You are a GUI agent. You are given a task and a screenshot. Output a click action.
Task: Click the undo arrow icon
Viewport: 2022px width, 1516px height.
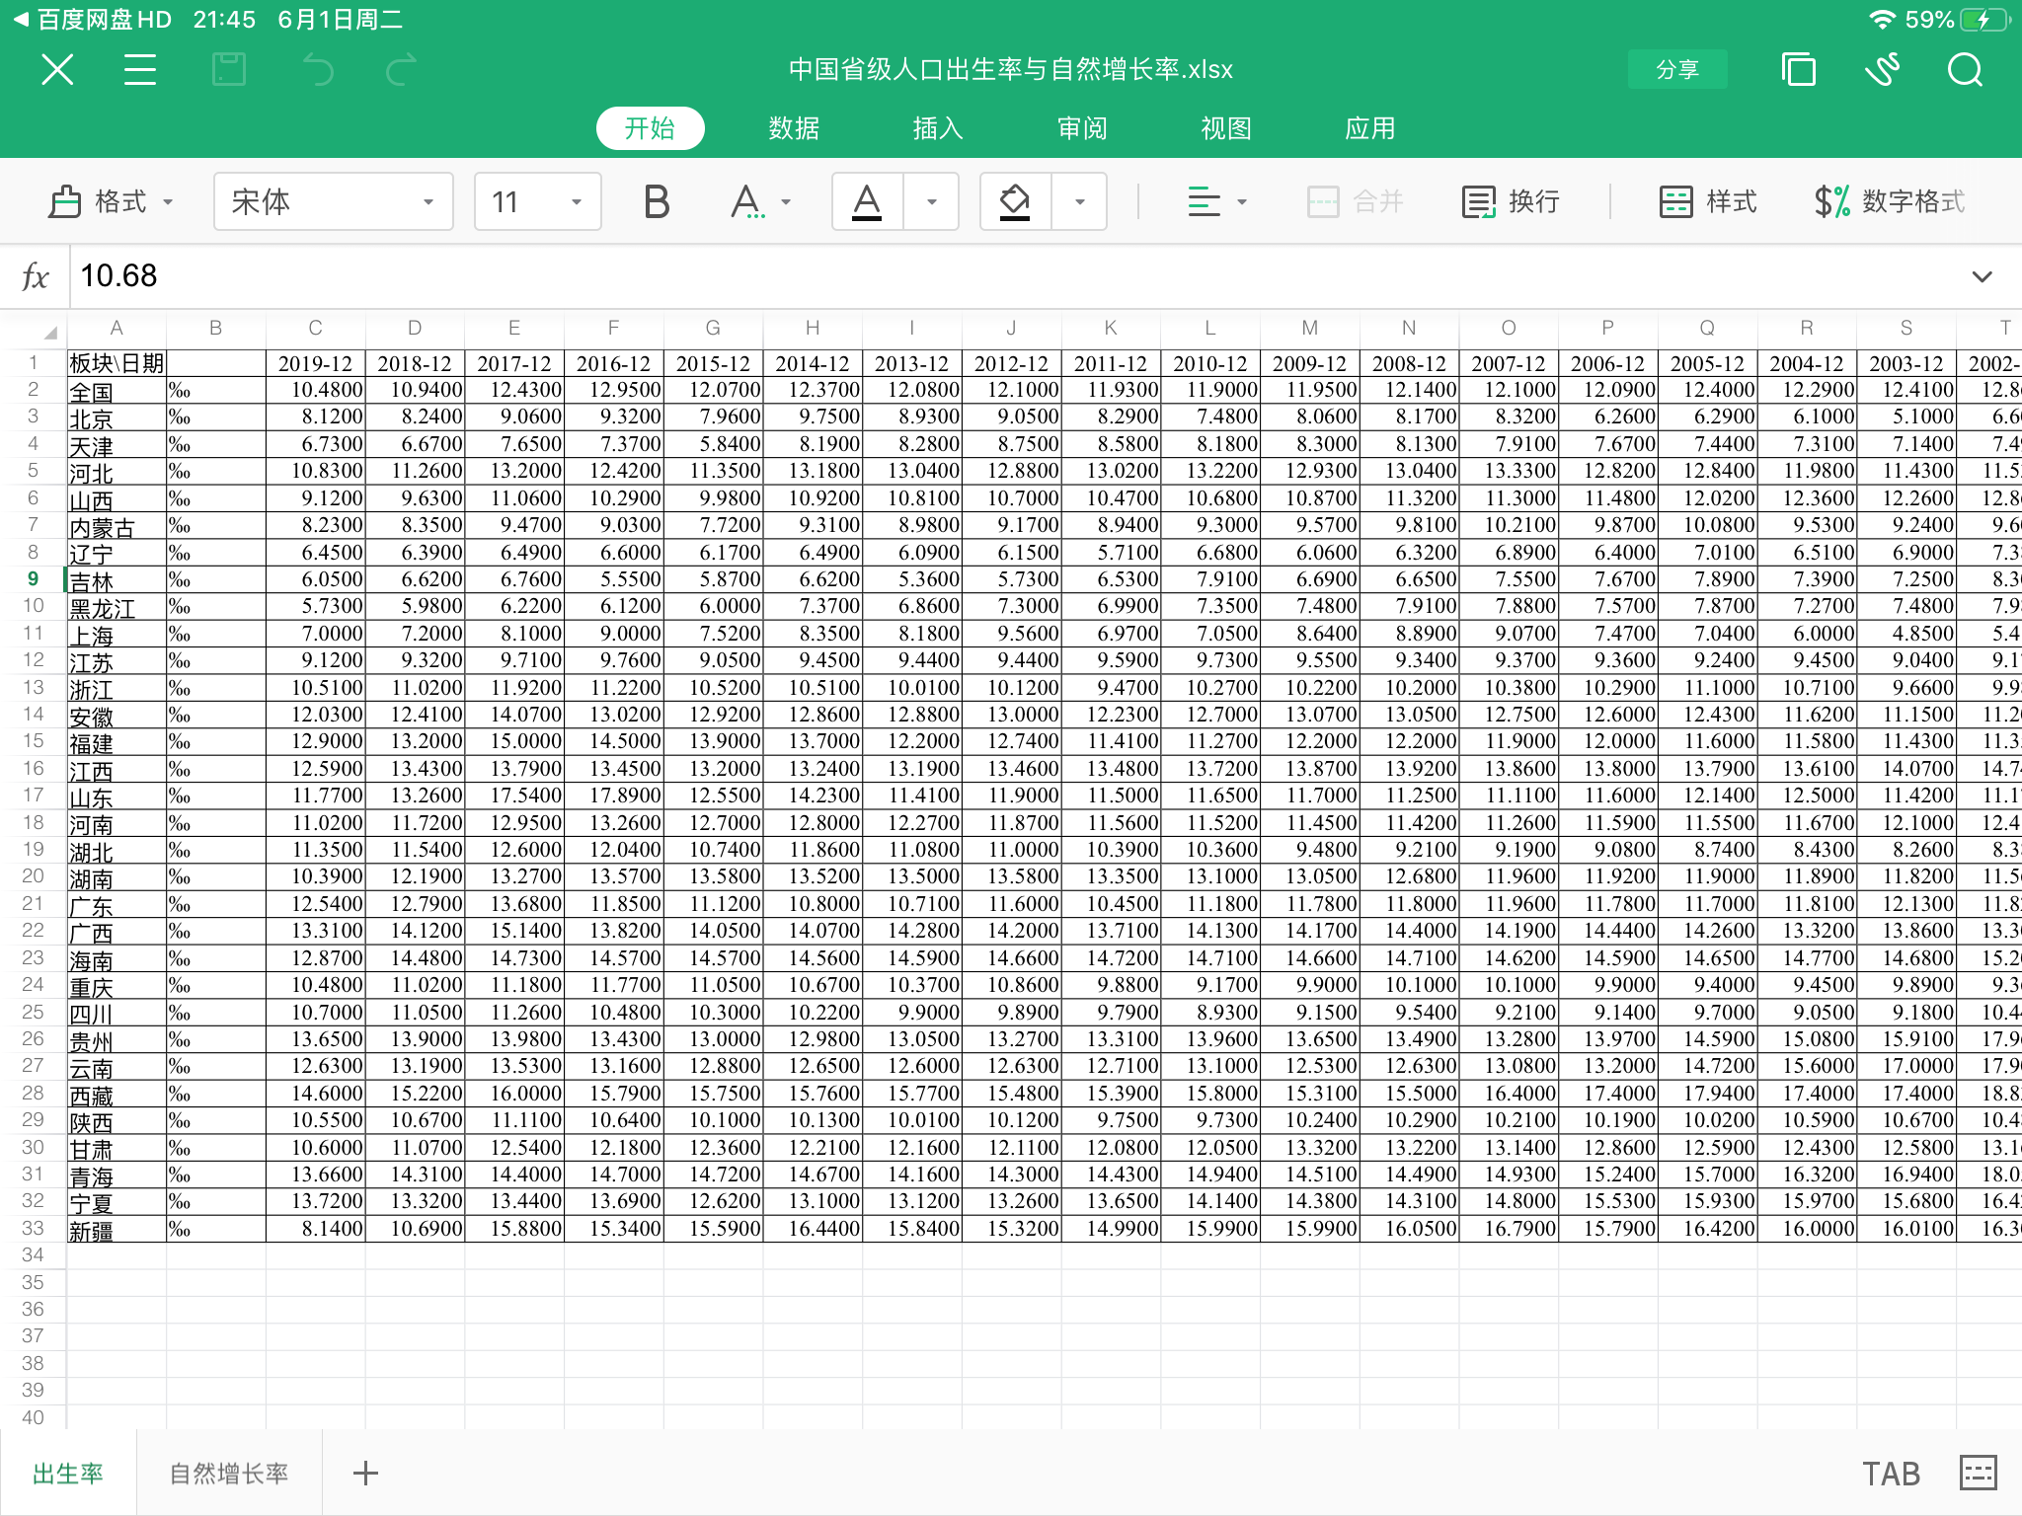[318, 70]
